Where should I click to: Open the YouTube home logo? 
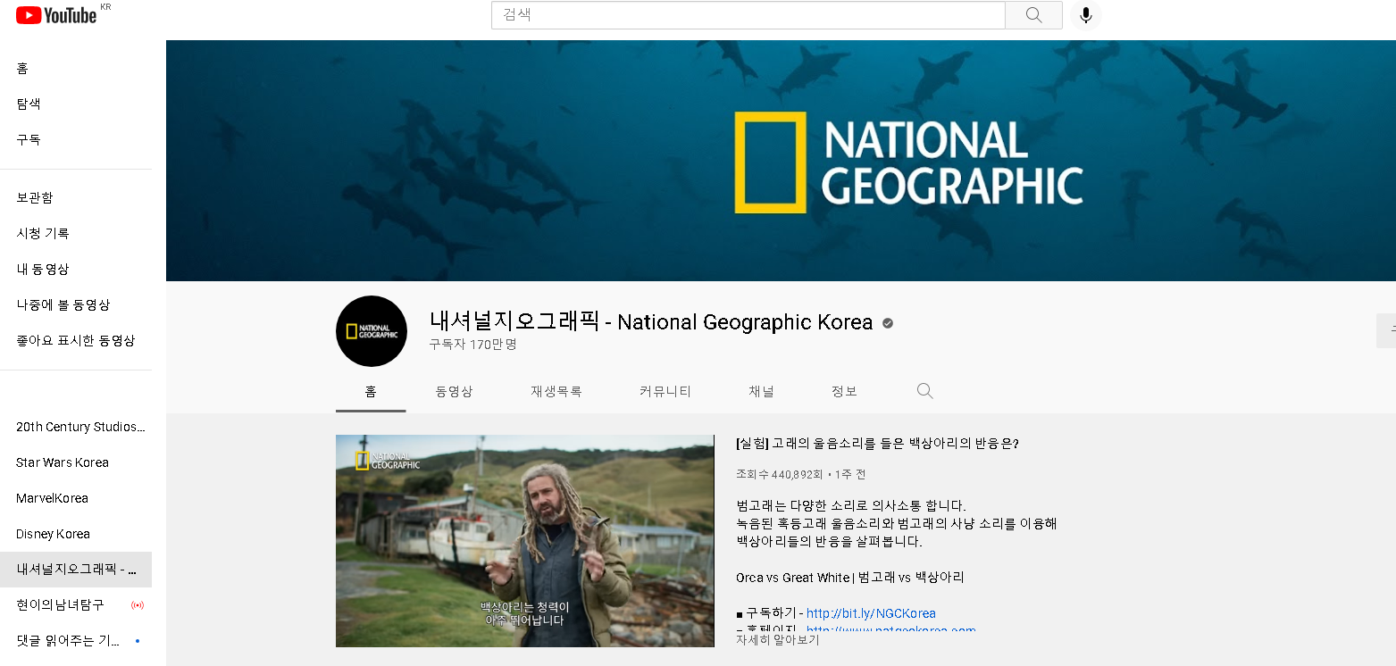[56, 15]
